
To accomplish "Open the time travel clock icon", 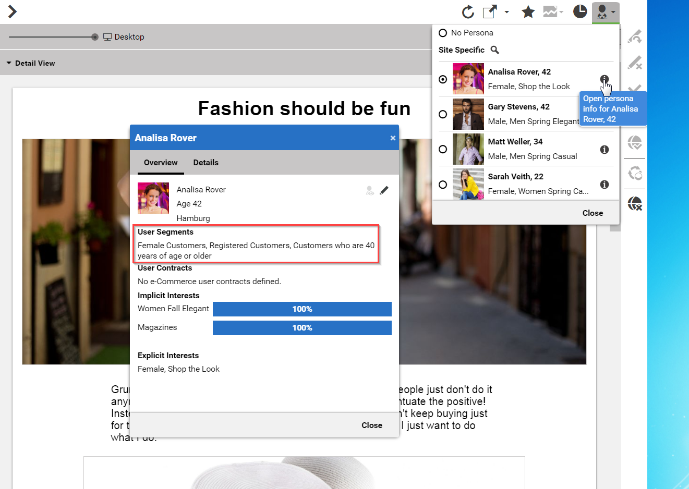I will pos(579,11).
